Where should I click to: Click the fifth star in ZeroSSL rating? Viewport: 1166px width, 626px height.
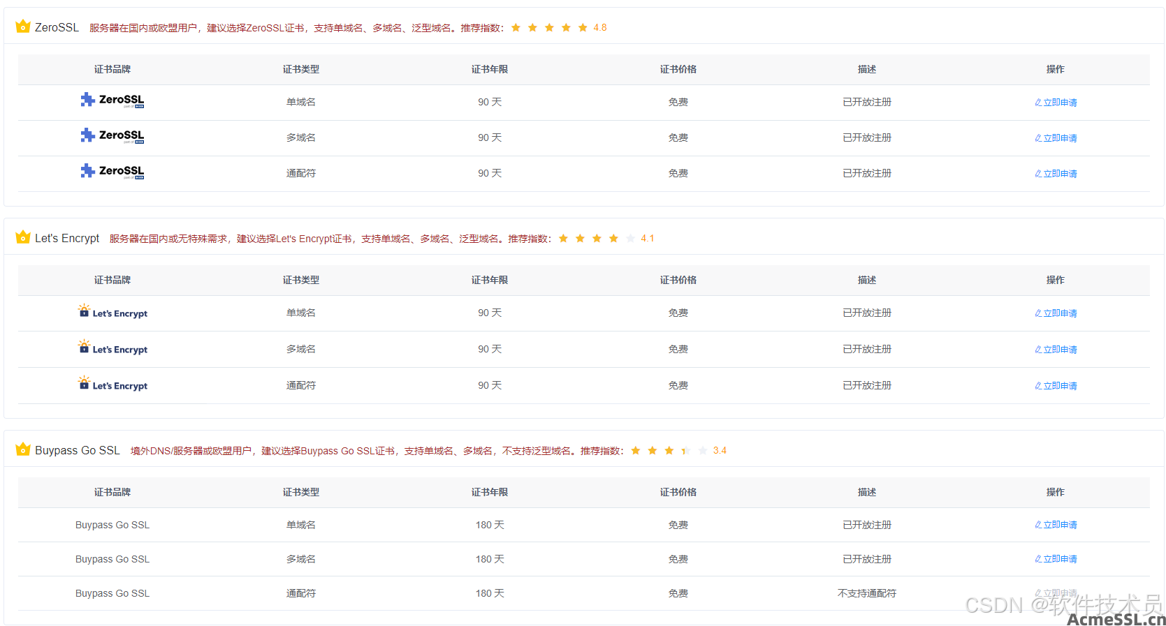(583, 28)
